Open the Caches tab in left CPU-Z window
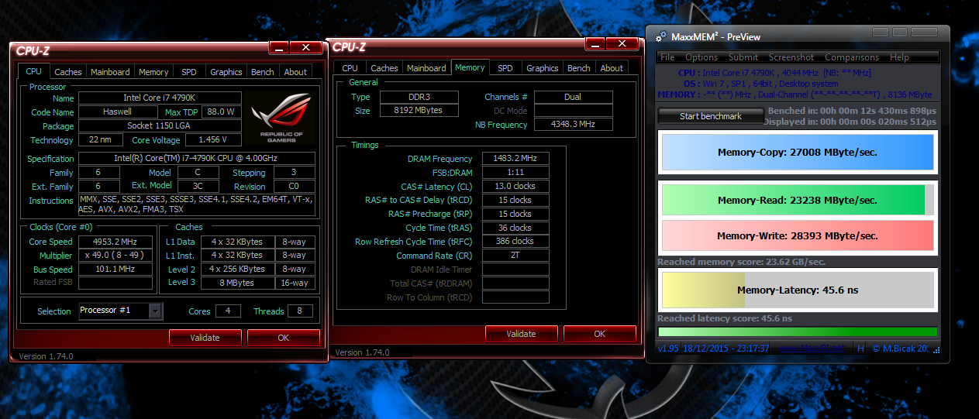This screenshot has width=979, height=419. [68, 72]
